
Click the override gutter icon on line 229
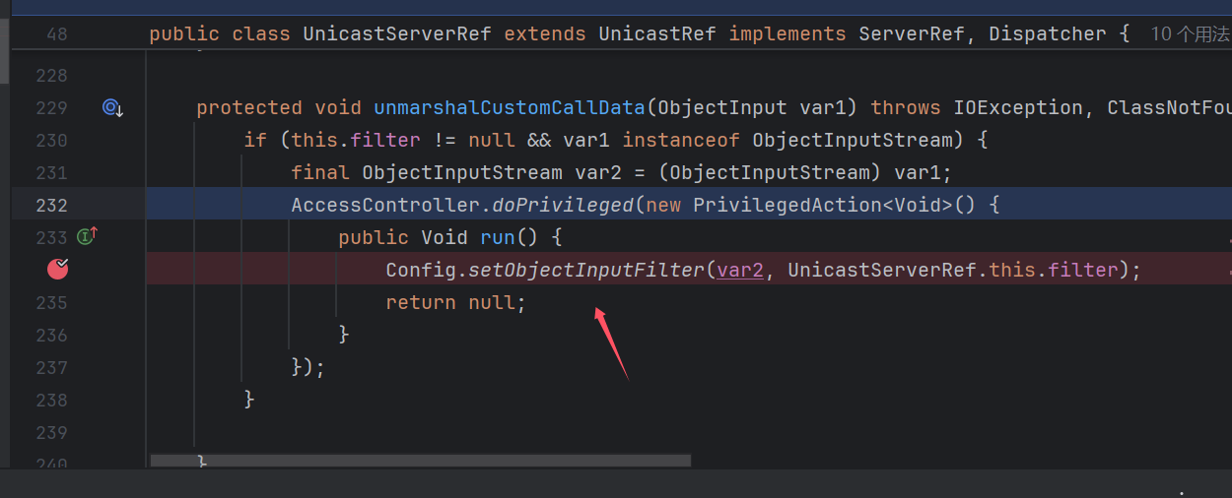[x=112, y=107]
